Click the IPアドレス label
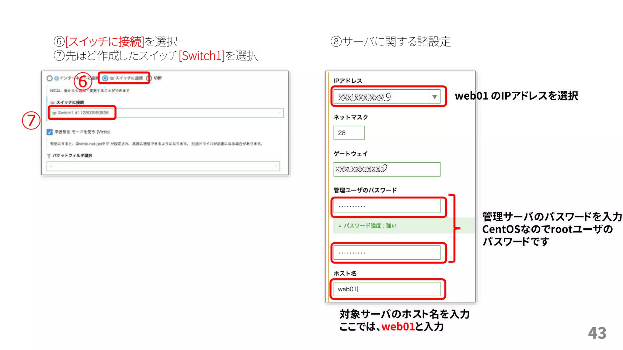The height and width of the screenshot is (350, 623). tap(348, 81)
